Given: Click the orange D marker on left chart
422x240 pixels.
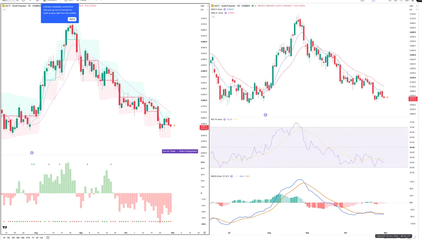Looking at the screenshot, I should point(174,125).
